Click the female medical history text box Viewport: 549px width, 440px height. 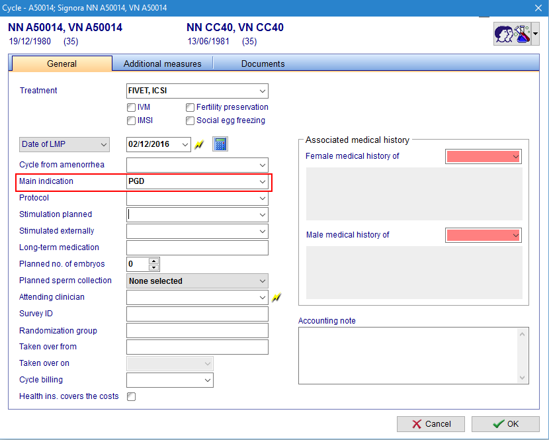pos(414,194)
